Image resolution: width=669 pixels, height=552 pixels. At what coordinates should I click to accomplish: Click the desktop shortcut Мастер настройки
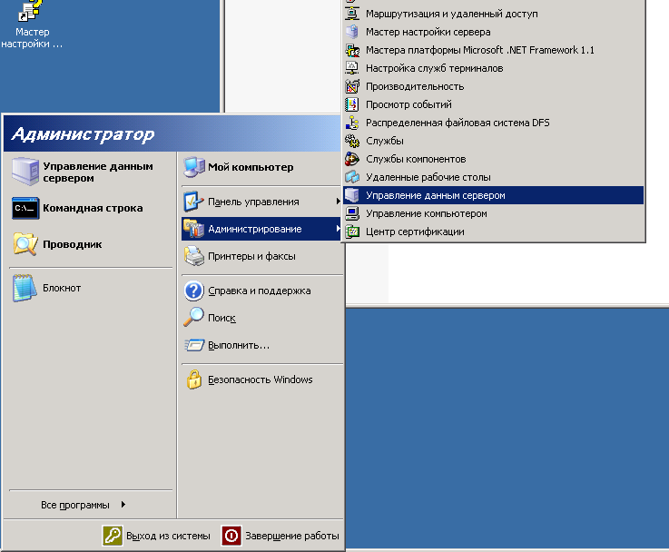[x=31, y=25]
